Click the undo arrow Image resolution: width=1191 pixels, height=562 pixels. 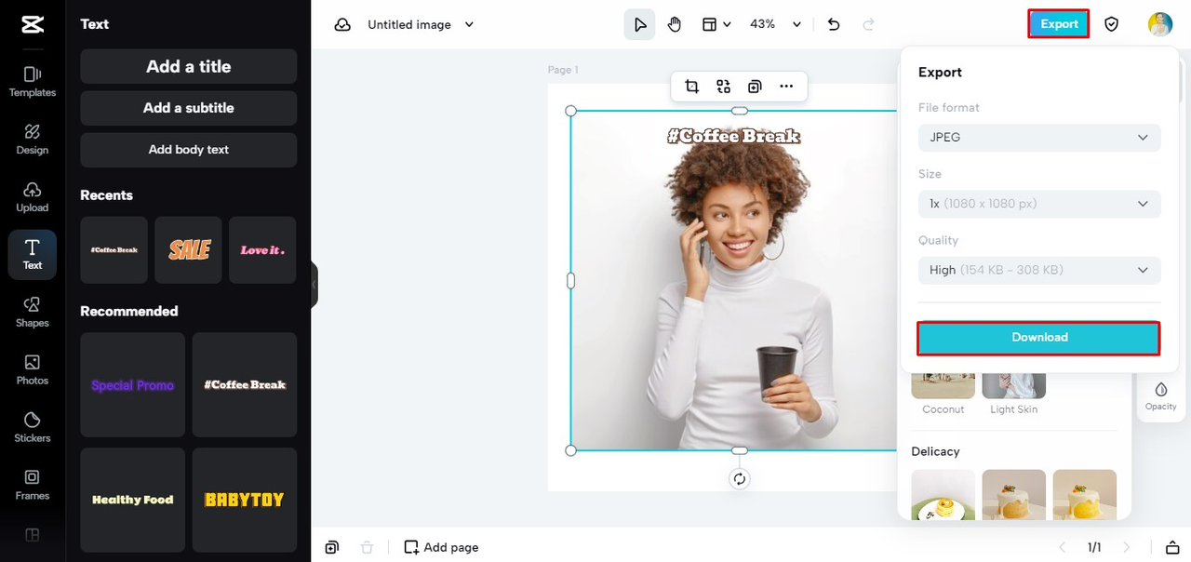[834, 25]
